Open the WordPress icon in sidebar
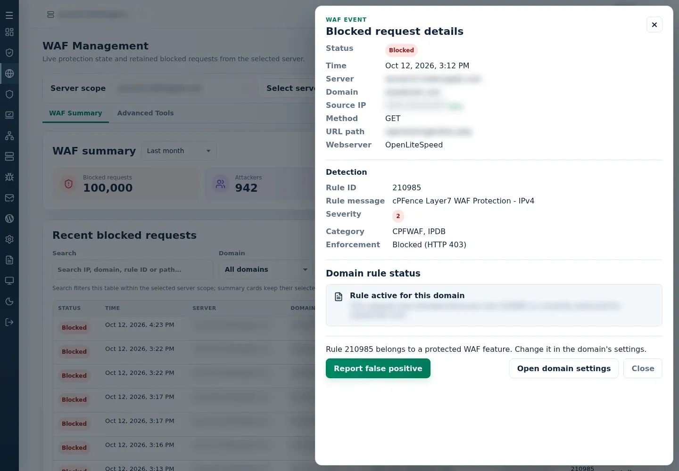679x471 pixels. (9, 219)
